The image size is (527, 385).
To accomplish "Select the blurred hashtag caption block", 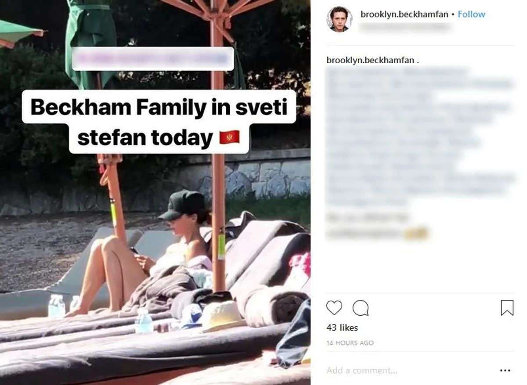I will pyautogui.click(x=420, y=137).
